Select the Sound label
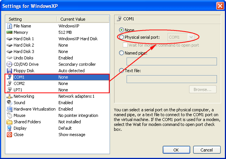 [19, 103]
